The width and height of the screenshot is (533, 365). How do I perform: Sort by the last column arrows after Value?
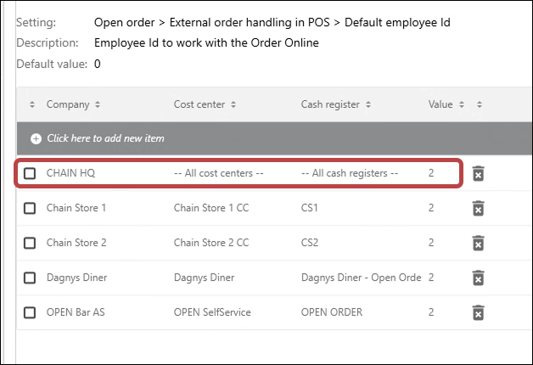(x=480, y=104)
